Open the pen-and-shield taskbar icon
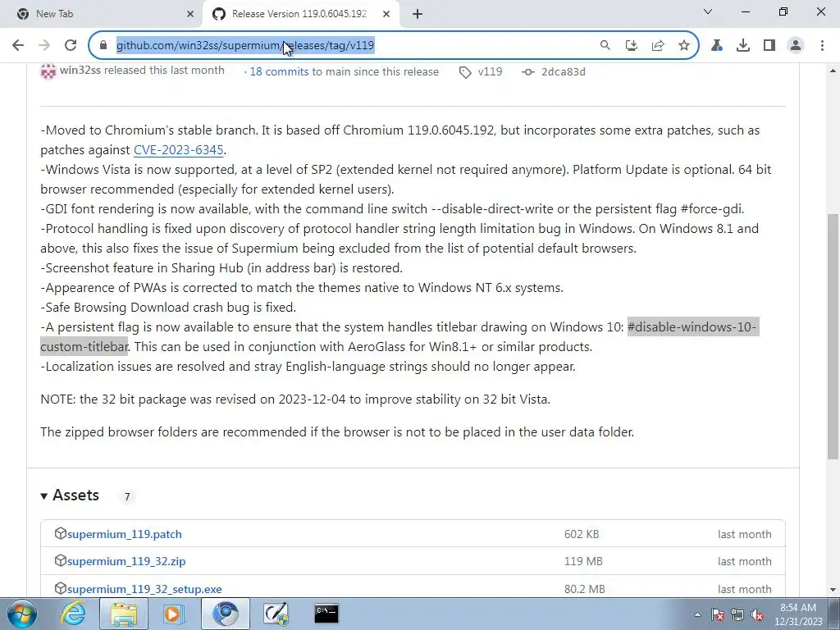The image size is (840, 630). (276, 614)
